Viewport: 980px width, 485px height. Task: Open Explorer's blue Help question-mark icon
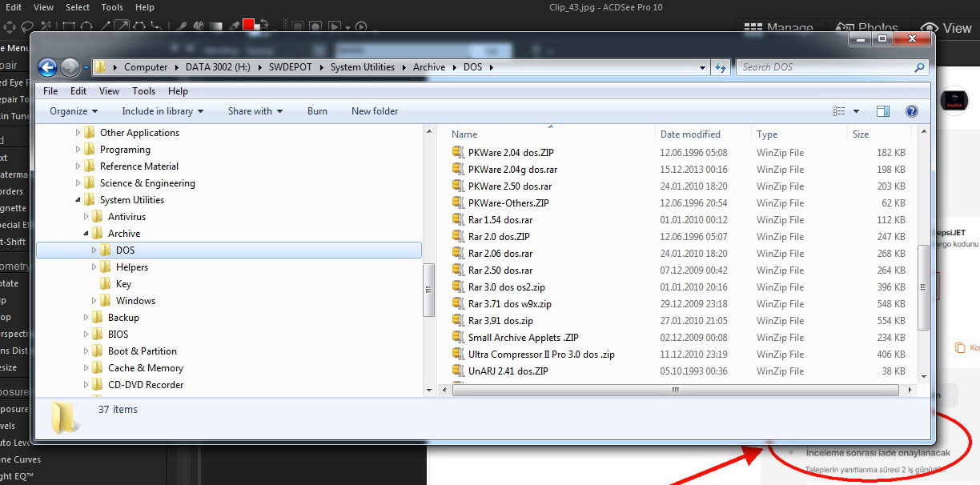[x=911, y=111]
